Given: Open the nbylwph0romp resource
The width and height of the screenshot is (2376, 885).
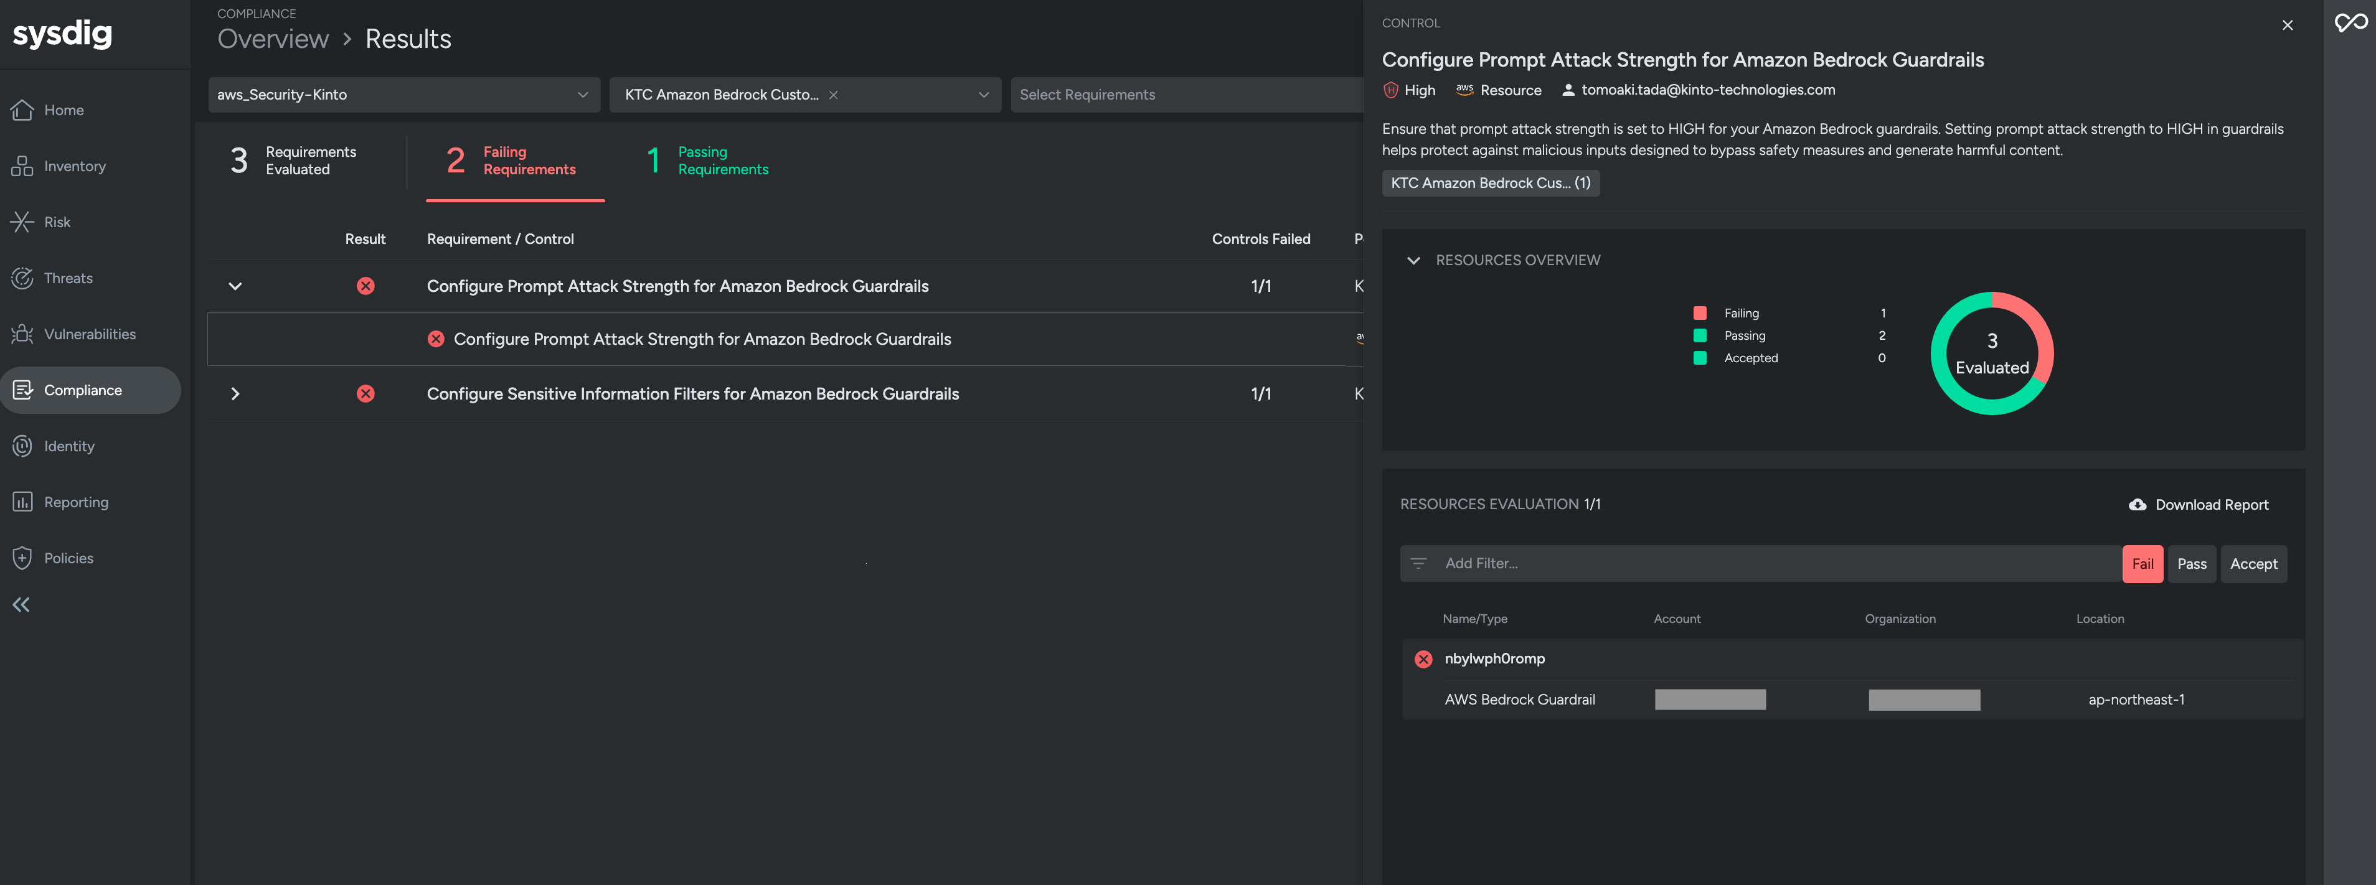Looking at the screenshot, I should [x=1494, y=659].
